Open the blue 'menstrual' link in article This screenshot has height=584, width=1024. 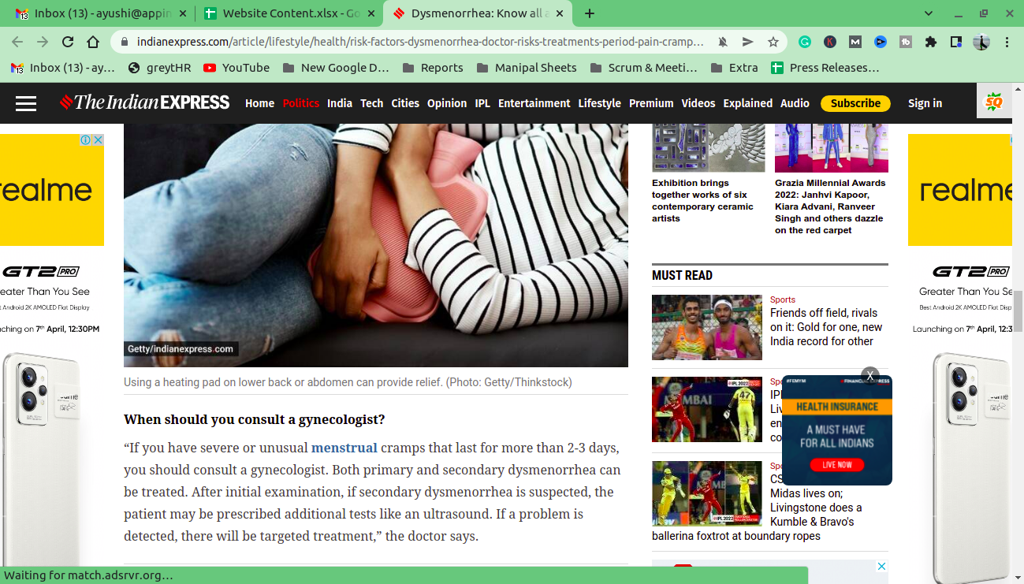pos(344,448)
